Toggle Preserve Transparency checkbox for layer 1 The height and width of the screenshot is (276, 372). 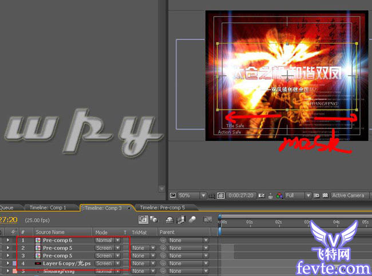[125, 240]
